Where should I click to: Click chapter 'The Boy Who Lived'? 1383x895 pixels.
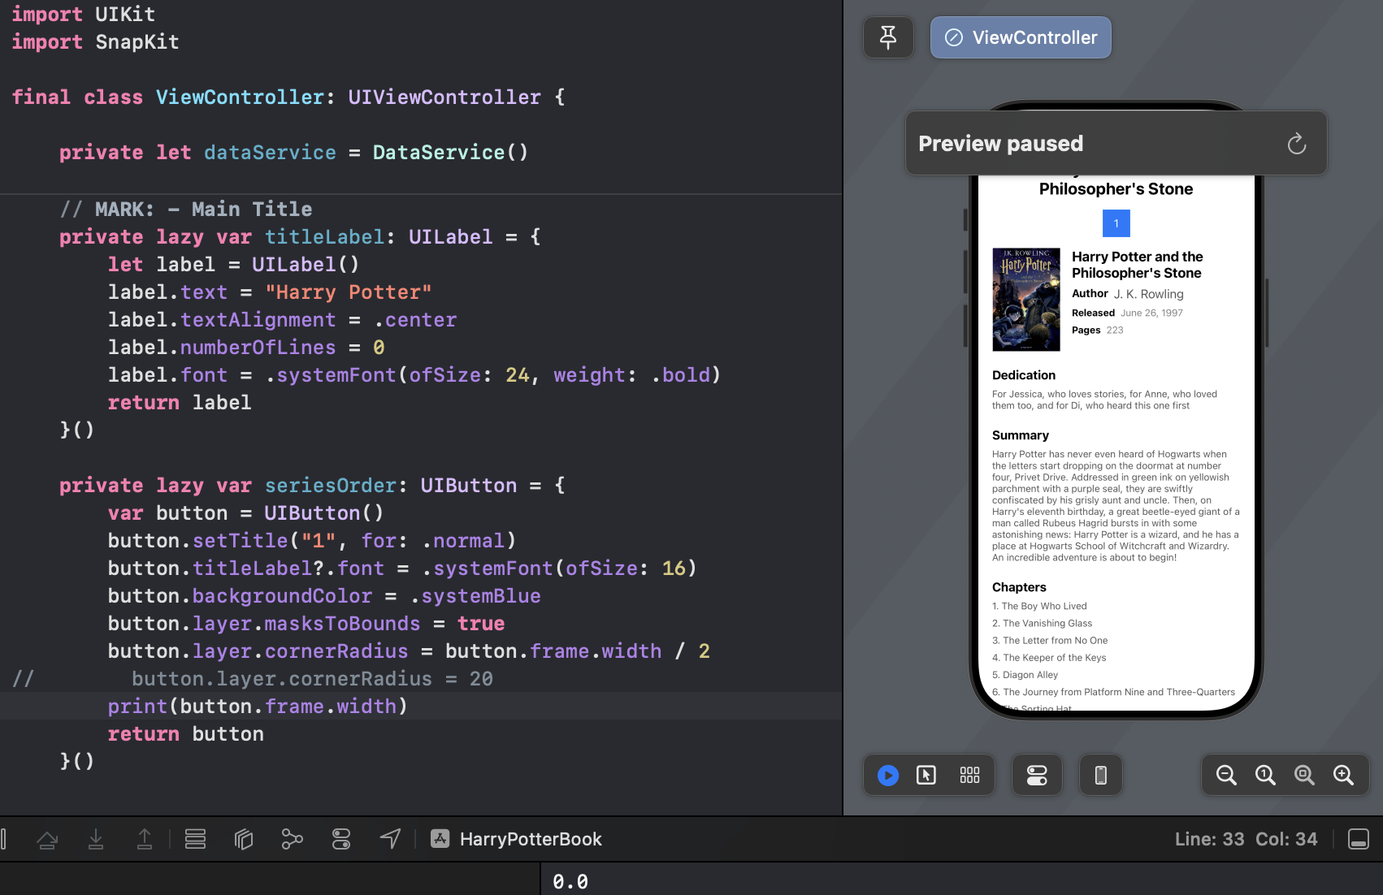point(1039,606)
